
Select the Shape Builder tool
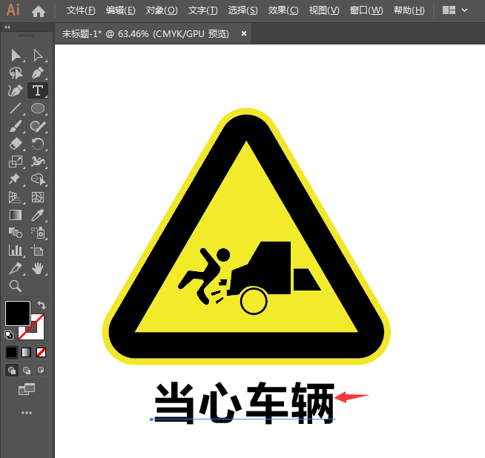(x=38, y=179)
